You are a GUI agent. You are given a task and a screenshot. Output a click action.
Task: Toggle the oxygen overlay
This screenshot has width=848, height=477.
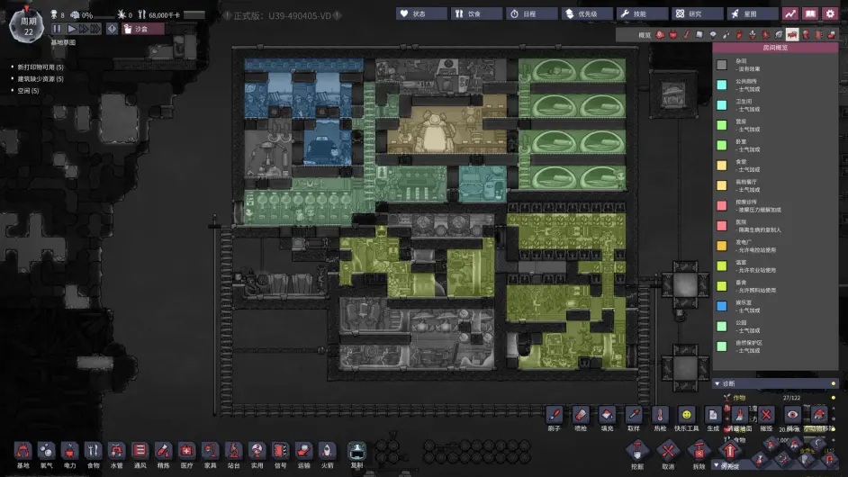click(660, 34)
